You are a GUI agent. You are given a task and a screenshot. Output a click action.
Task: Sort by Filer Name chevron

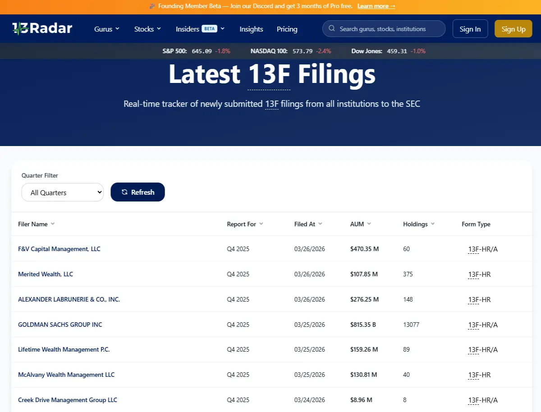(x=52, y=224)
